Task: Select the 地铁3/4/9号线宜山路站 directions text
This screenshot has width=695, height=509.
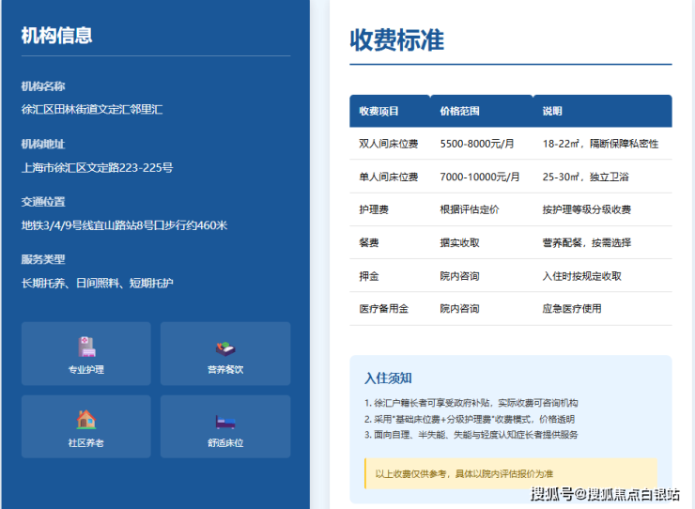Action: (124, 225)
